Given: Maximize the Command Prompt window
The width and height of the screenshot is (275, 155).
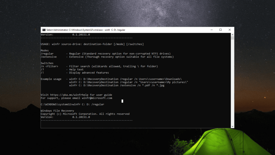Looking at the screenshot, I should (220, 30).
